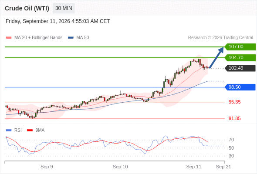Image resolution: width=257 pixels, height=174 pixels.
Task: Click the Sep 10 time axis label
Action: coord(120,167)
